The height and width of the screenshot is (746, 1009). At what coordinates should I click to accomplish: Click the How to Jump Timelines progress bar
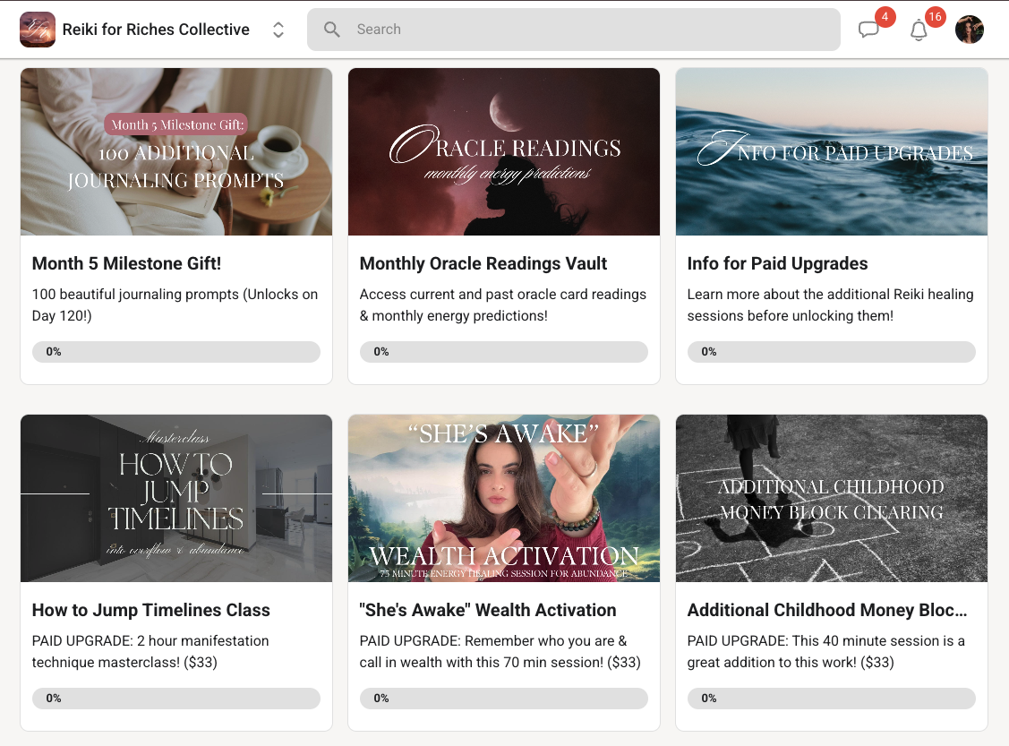(176, 698)
